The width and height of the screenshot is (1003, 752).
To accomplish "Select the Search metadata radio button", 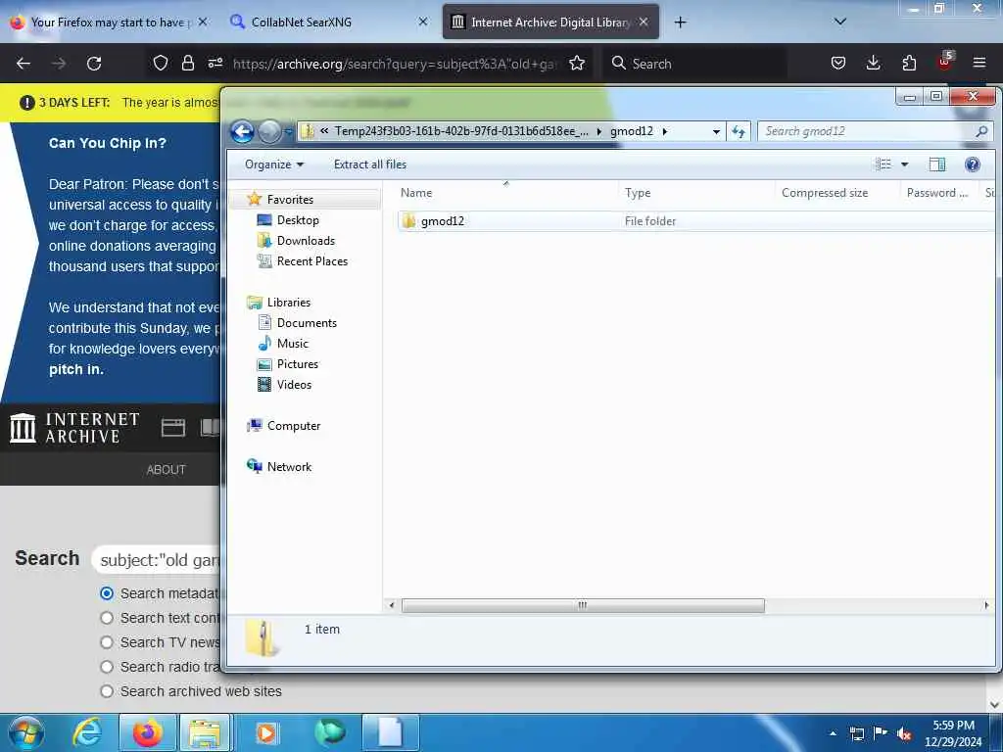I will [107, 593].
